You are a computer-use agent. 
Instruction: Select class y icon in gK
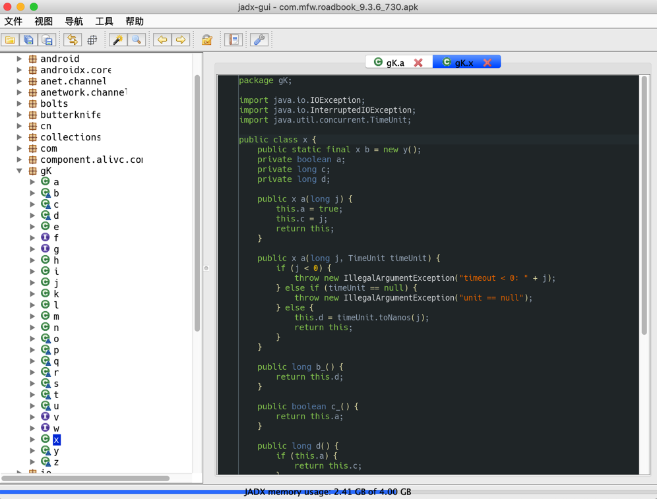tap(46, 451)
